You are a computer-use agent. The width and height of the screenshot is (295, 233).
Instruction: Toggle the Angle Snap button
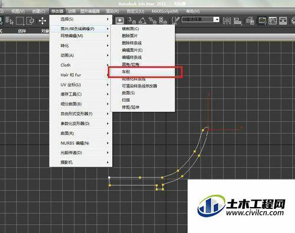(x=142, y=21)
